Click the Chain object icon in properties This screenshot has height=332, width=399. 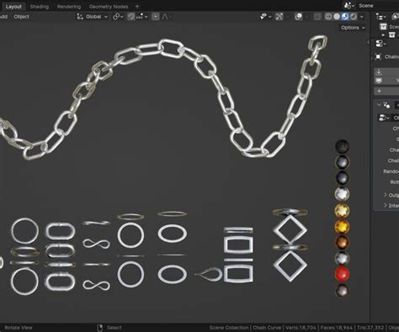378,57
